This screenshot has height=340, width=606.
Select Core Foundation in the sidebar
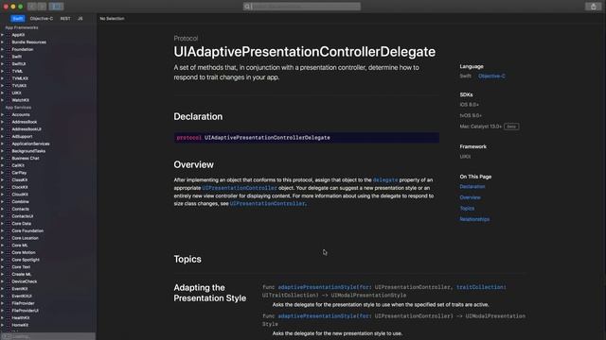pyautogui.click(x=27, y=230)
